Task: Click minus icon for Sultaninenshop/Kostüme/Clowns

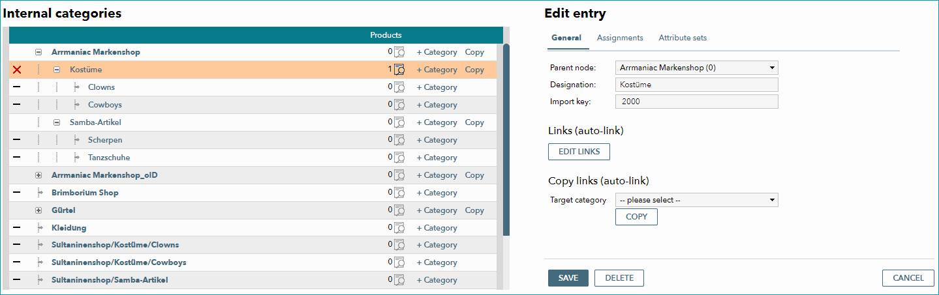Action: [x=17, y=245]
